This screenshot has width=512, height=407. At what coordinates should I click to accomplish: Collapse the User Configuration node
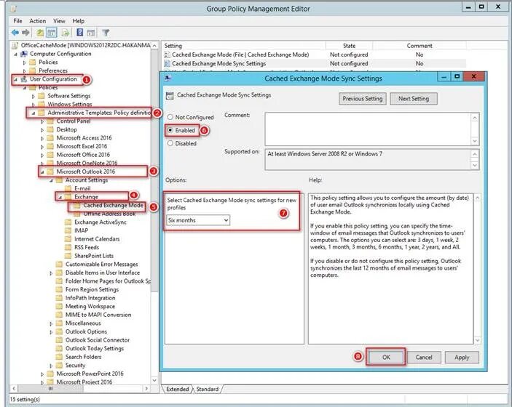[x=15, y=79]
